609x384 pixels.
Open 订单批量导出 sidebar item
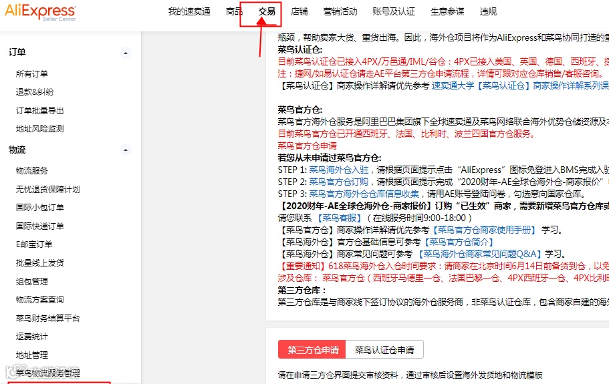pos(39,111)
